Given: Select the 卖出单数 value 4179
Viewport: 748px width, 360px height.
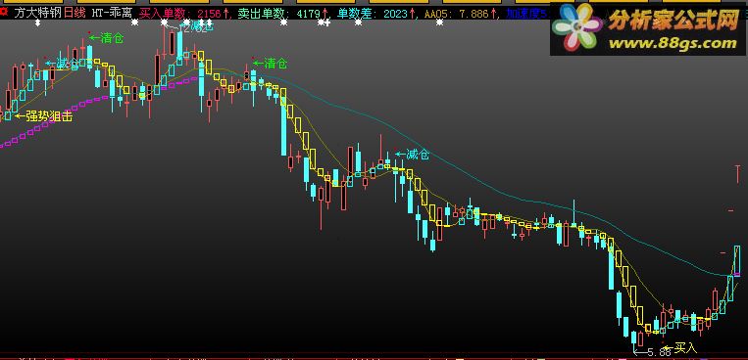Looking at the screenshot, I should [x=308, y=14].
